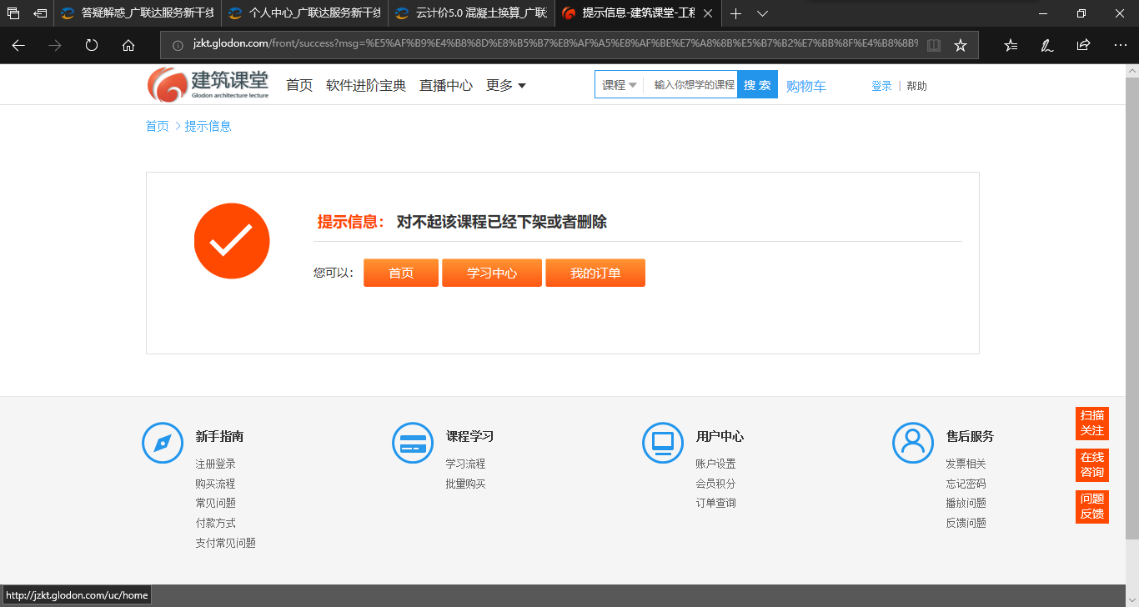Click the 帮助 link
This screenshot has height=607, width=1139.
(x=916, y=86)
